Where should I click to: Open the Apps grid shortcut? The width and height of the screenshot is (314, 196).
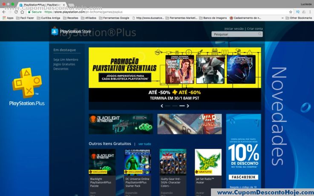(8, 18)
